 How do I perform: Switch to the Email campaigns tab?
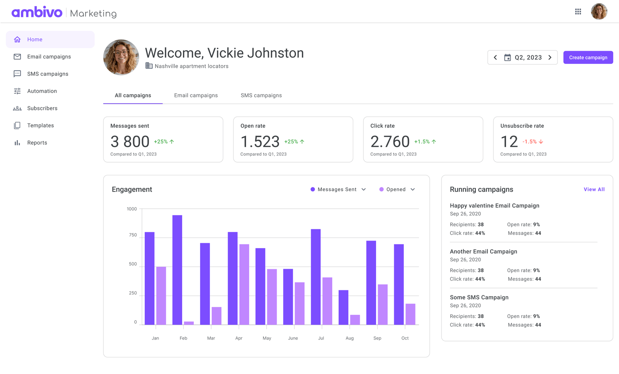point(196,95)
